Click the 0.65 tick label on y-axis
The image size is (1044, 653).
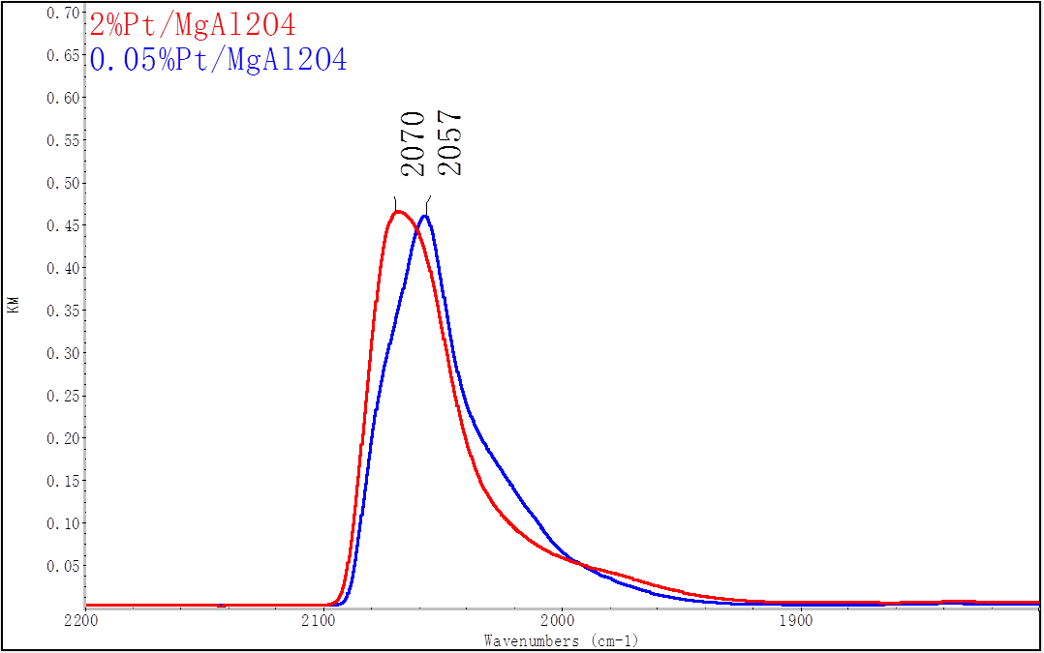pyautogui.click(x=64, y=55)
